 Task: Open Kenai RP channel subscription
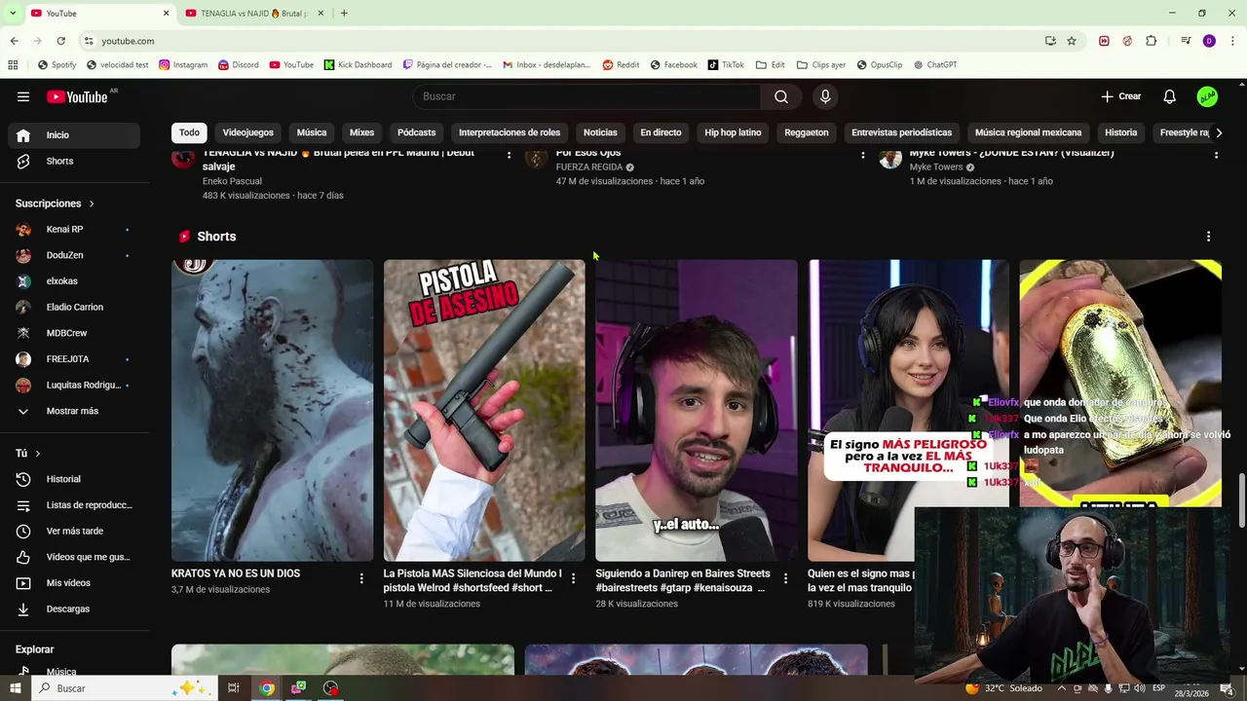point(74,229)
